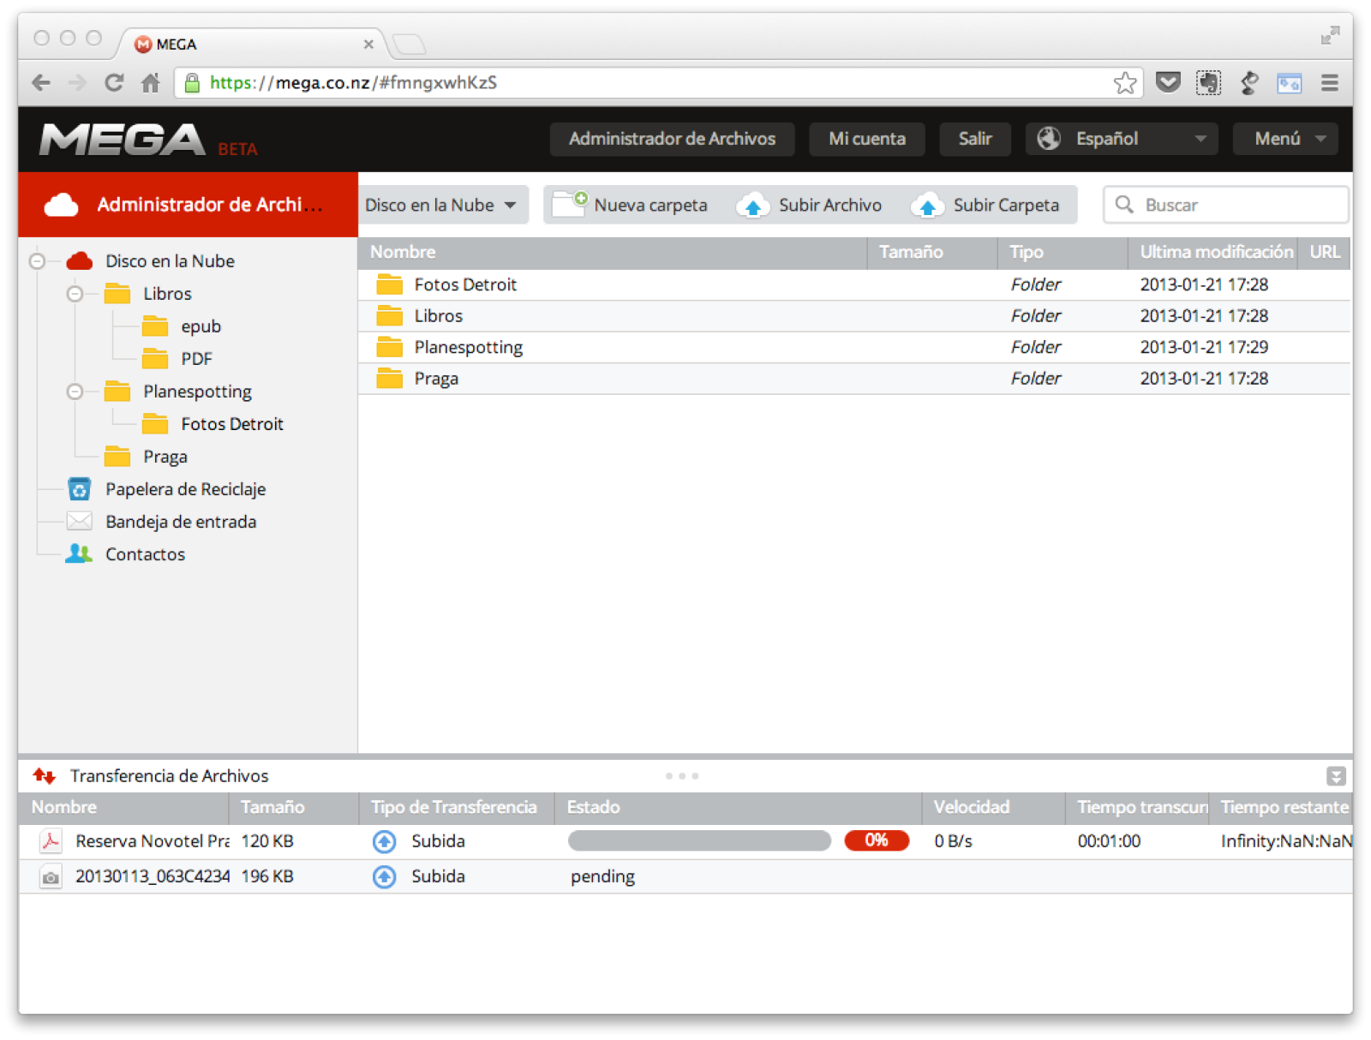Open the Español language dropdown

point(1121,139)
